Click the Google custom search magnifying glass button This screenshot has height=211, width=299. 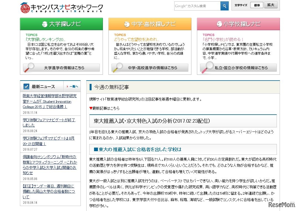(224, 6)
